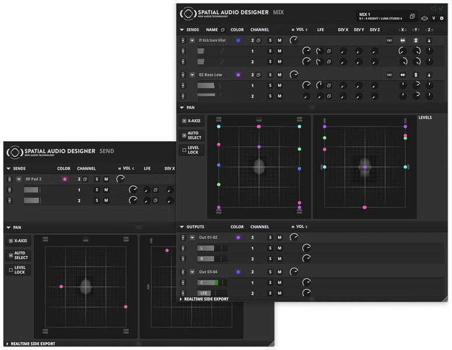Click volume knob of 01 Kick Snare Hihat
Viewport: 452px width, 350px height.
pos(294,40)
